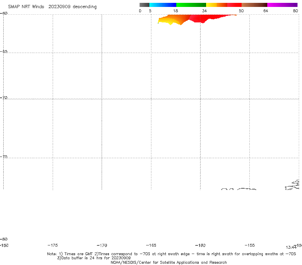Click the latitude axis label "-70"

tap(4, 98)
